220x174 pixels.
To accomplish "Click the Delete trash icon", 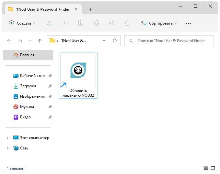I will coord(127,23).
